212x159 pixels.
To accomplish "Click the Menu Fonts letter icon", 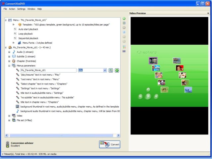I will 20,43.
